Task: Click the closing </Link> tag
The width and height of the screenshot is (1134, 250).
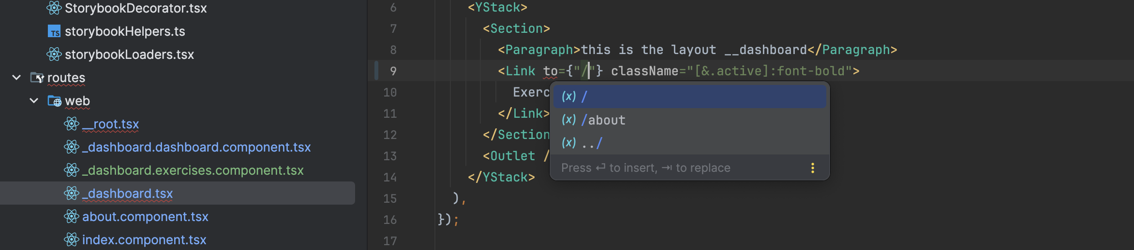Action: coord(524,114)
